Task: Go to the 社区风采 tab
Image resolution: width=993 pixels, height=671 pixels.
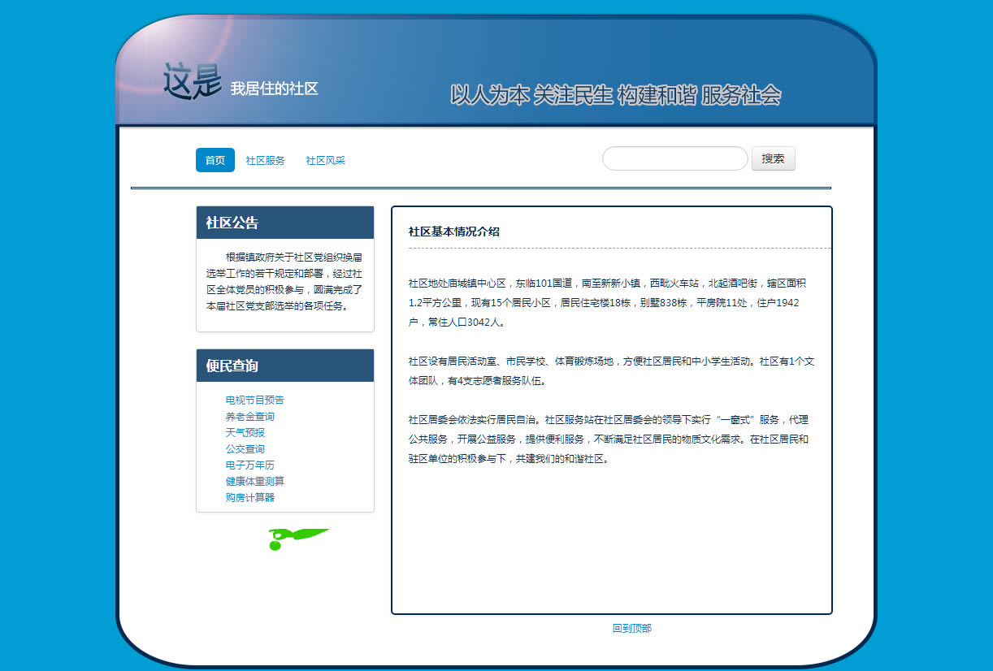Action: [325, 161]
